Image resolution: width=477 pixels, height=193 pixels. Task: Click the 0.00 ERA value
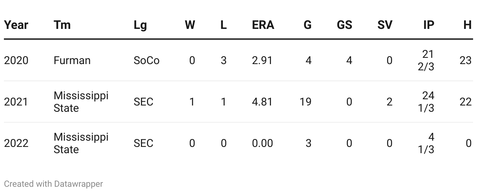pos(262,143)
